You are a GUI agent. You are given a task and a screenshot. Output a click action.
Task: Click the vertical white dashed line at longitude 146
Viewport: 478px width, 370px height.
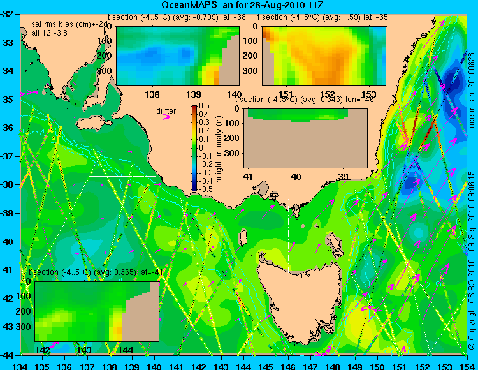pyautogui.click(x=288, y=236)
